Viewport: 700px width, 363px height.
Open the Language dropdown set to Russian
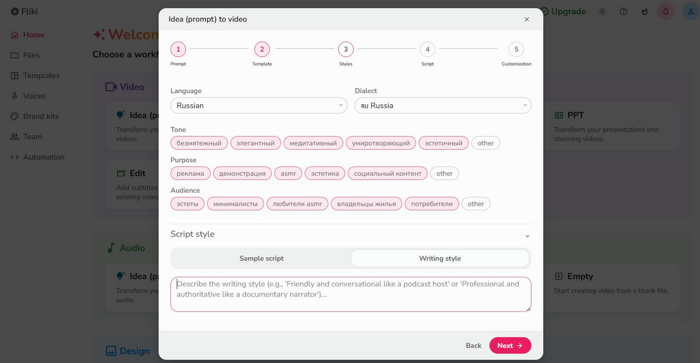pos(258,105)
